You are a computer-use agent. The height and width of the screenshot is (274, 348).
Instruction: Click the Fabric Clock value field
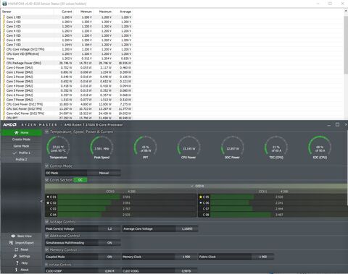262,257
